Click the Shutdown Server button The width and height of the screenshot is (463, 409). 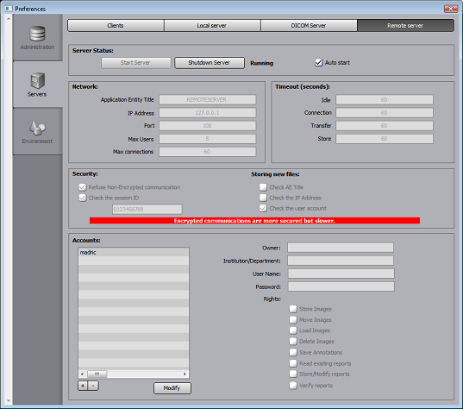pyautogui.click(x=210, y=63)
